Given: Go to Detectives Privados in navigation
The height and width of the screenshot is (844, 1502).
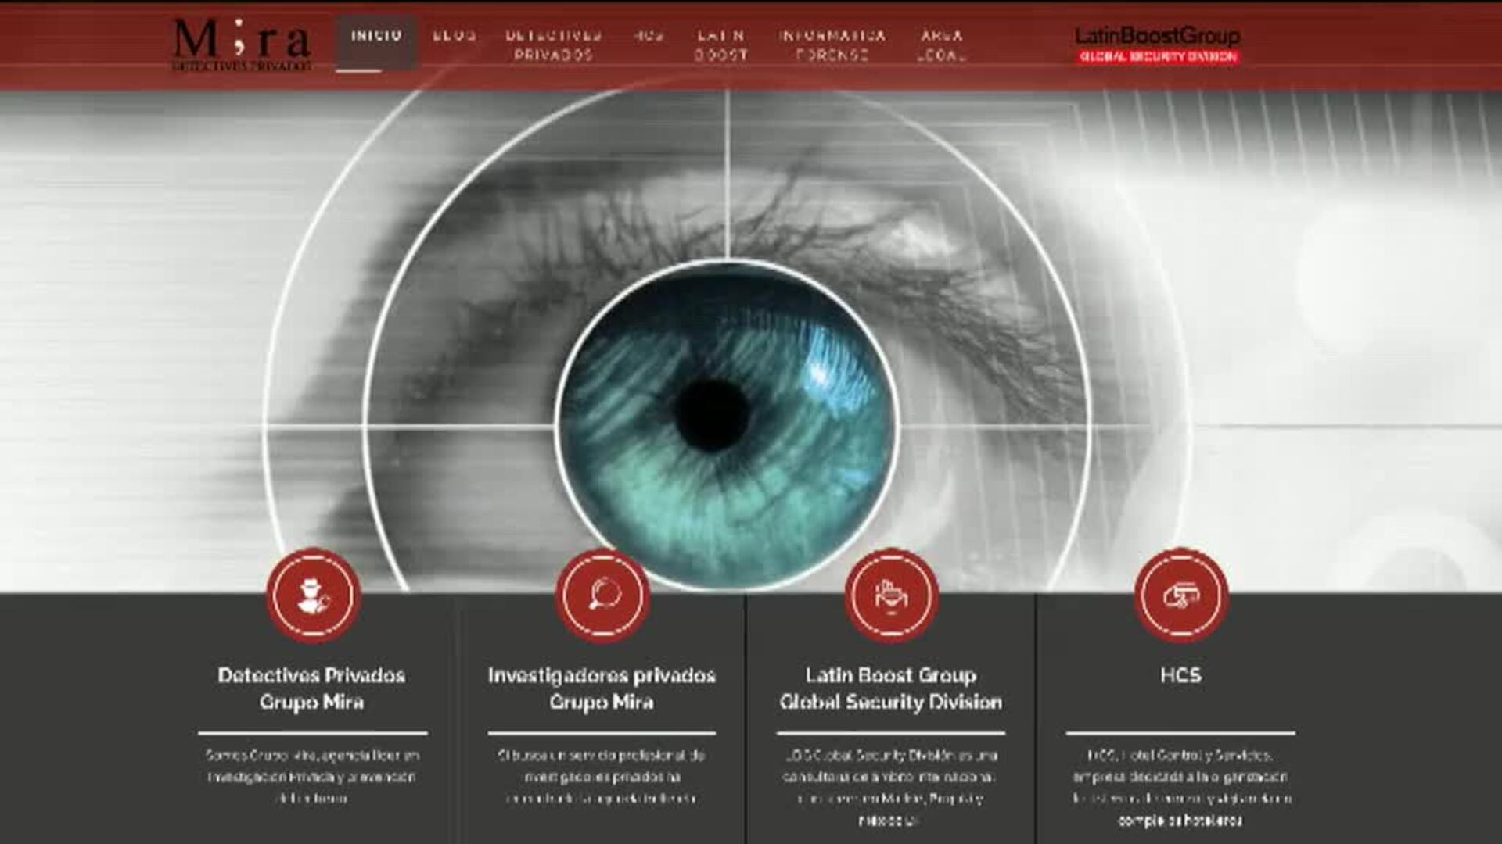Looking at the screenshot, I should [x=553, y=45].
